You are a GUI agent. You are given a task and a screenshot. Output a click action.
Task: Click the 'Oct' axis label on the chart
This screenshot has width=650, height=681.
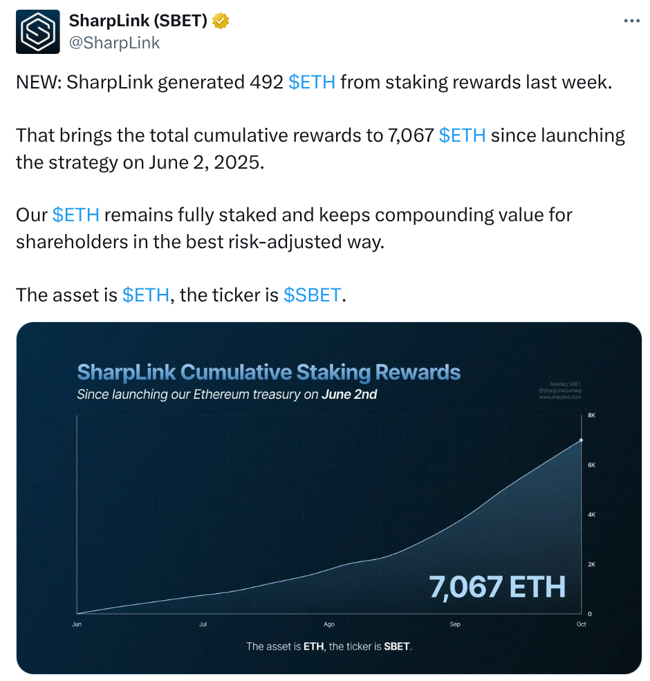pos(580,624)
